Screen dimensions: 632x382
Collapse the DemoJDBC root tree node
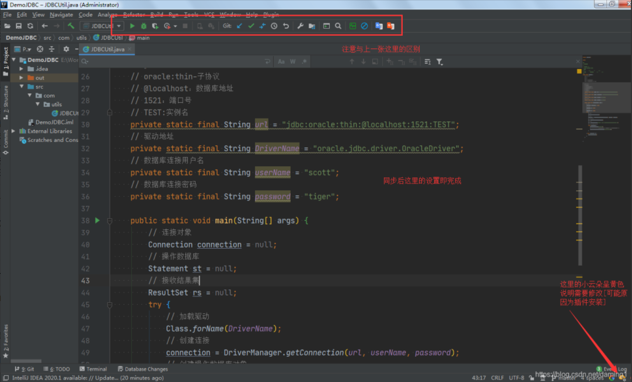[x=14, y=60]
